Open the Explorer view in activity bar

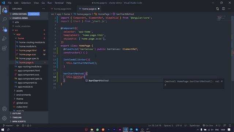coord(4,10)
